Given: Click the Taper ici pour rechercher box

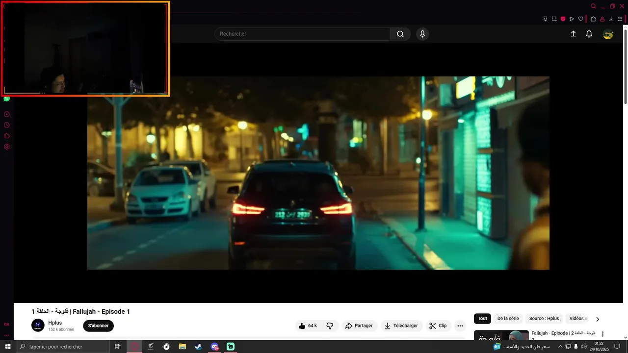Looking at the screenshot, I should coord(62,347).
